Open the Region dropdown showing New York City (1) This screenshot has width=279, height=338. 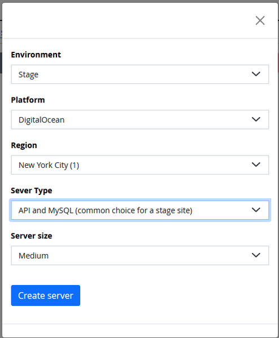pos(140,165)
